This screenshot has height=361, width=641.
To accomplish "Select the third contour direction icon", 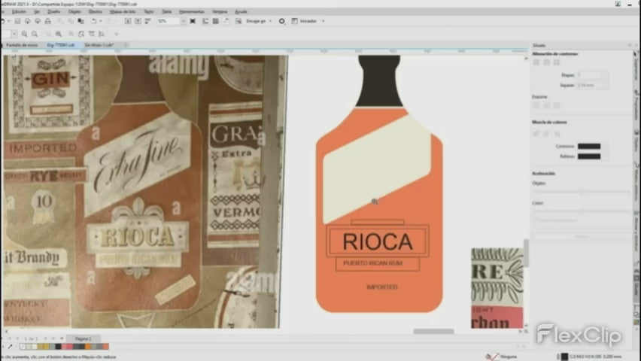I will tap(557, 62).
